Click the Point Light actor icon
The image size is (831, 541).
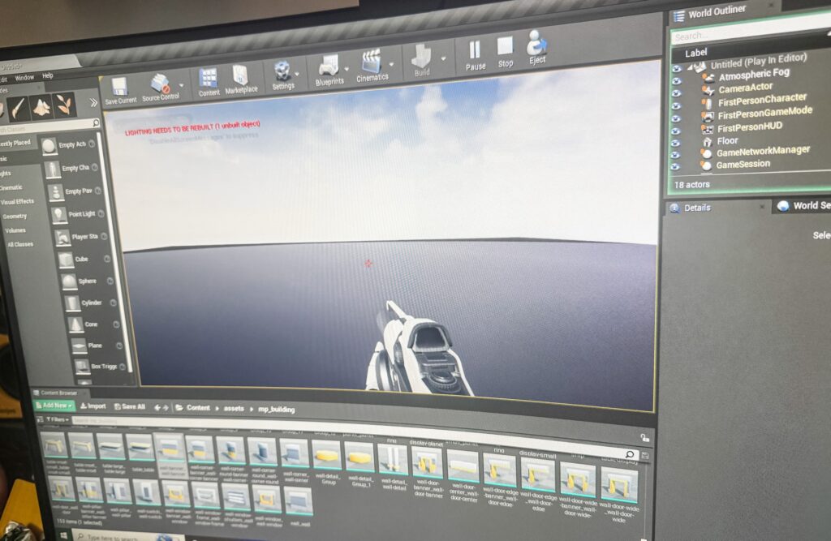tap(58, 215)
